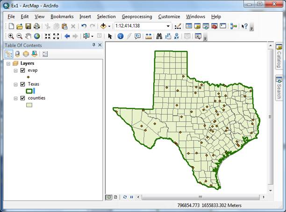Click the Full Extent globe icon
This screenshot has width=286, height=212.
point(36,36)
